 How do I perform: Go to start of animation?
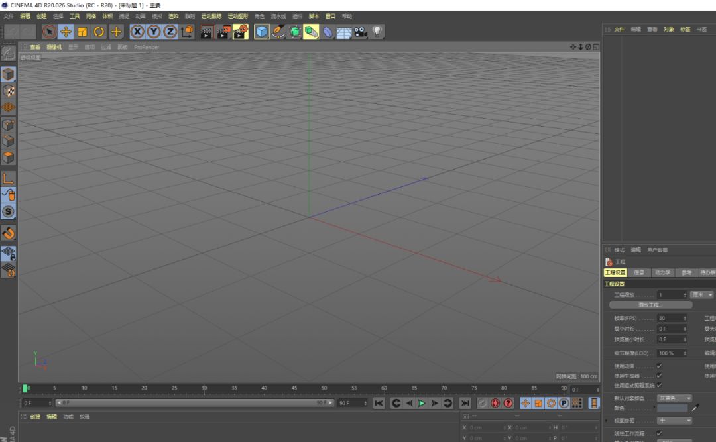(379, 403)
